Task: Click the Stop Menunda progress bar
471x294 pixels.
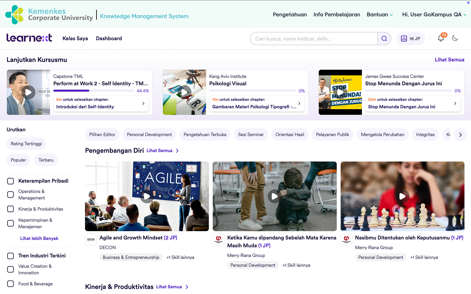Action: point(409,91)
